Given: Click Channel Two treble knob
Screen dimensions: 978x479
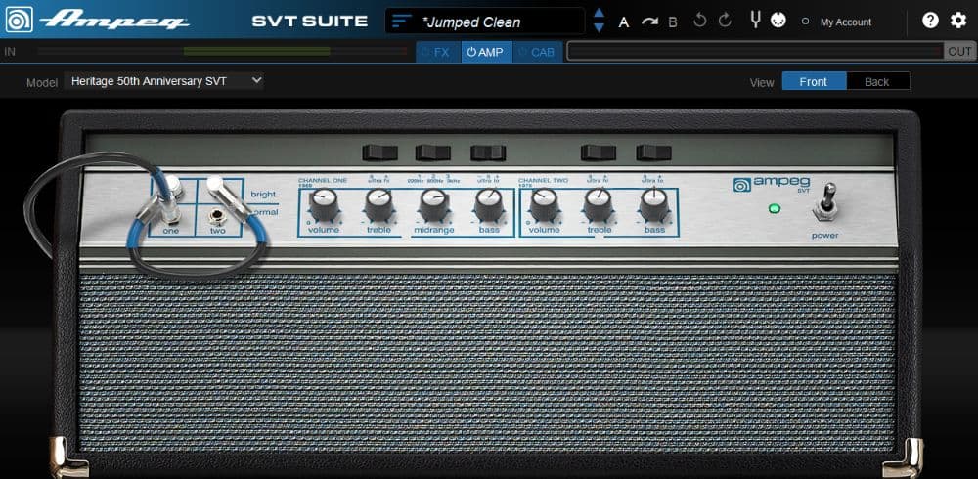Looking at the screenshot, I should [599, 204].
